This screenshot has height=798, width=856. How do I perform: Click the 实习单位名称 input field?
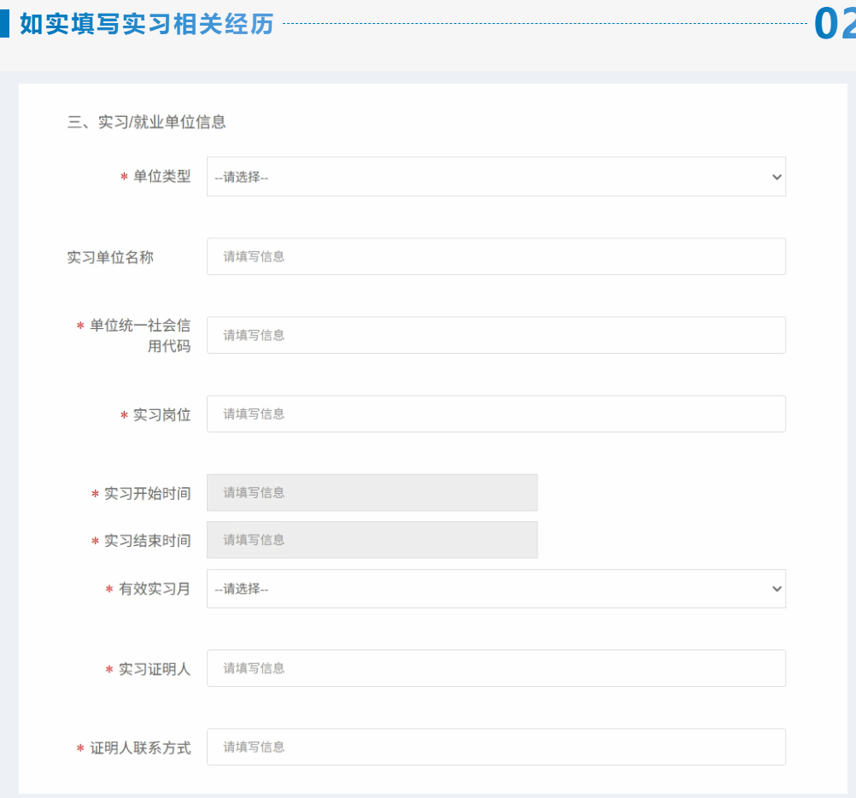click(x=495, y=256)
